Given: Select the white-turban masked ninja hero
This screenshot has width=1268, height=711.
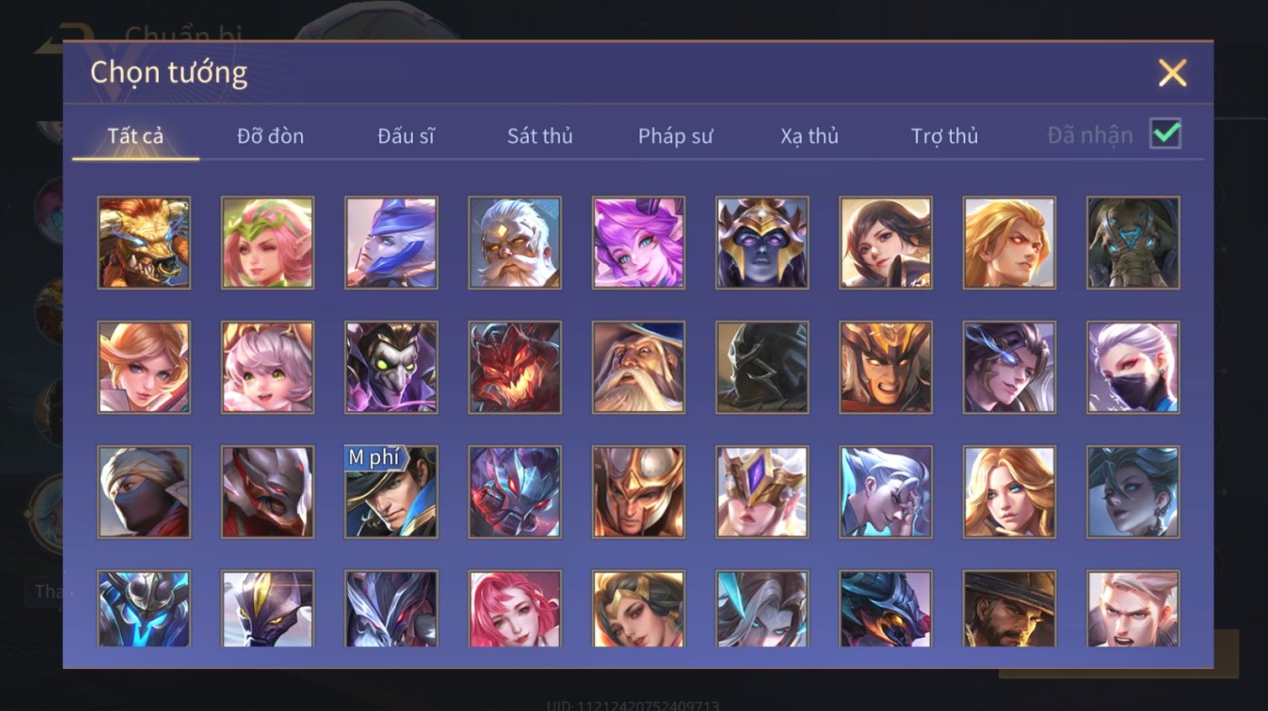Looking at the screenshot, I should click(144, 492).
